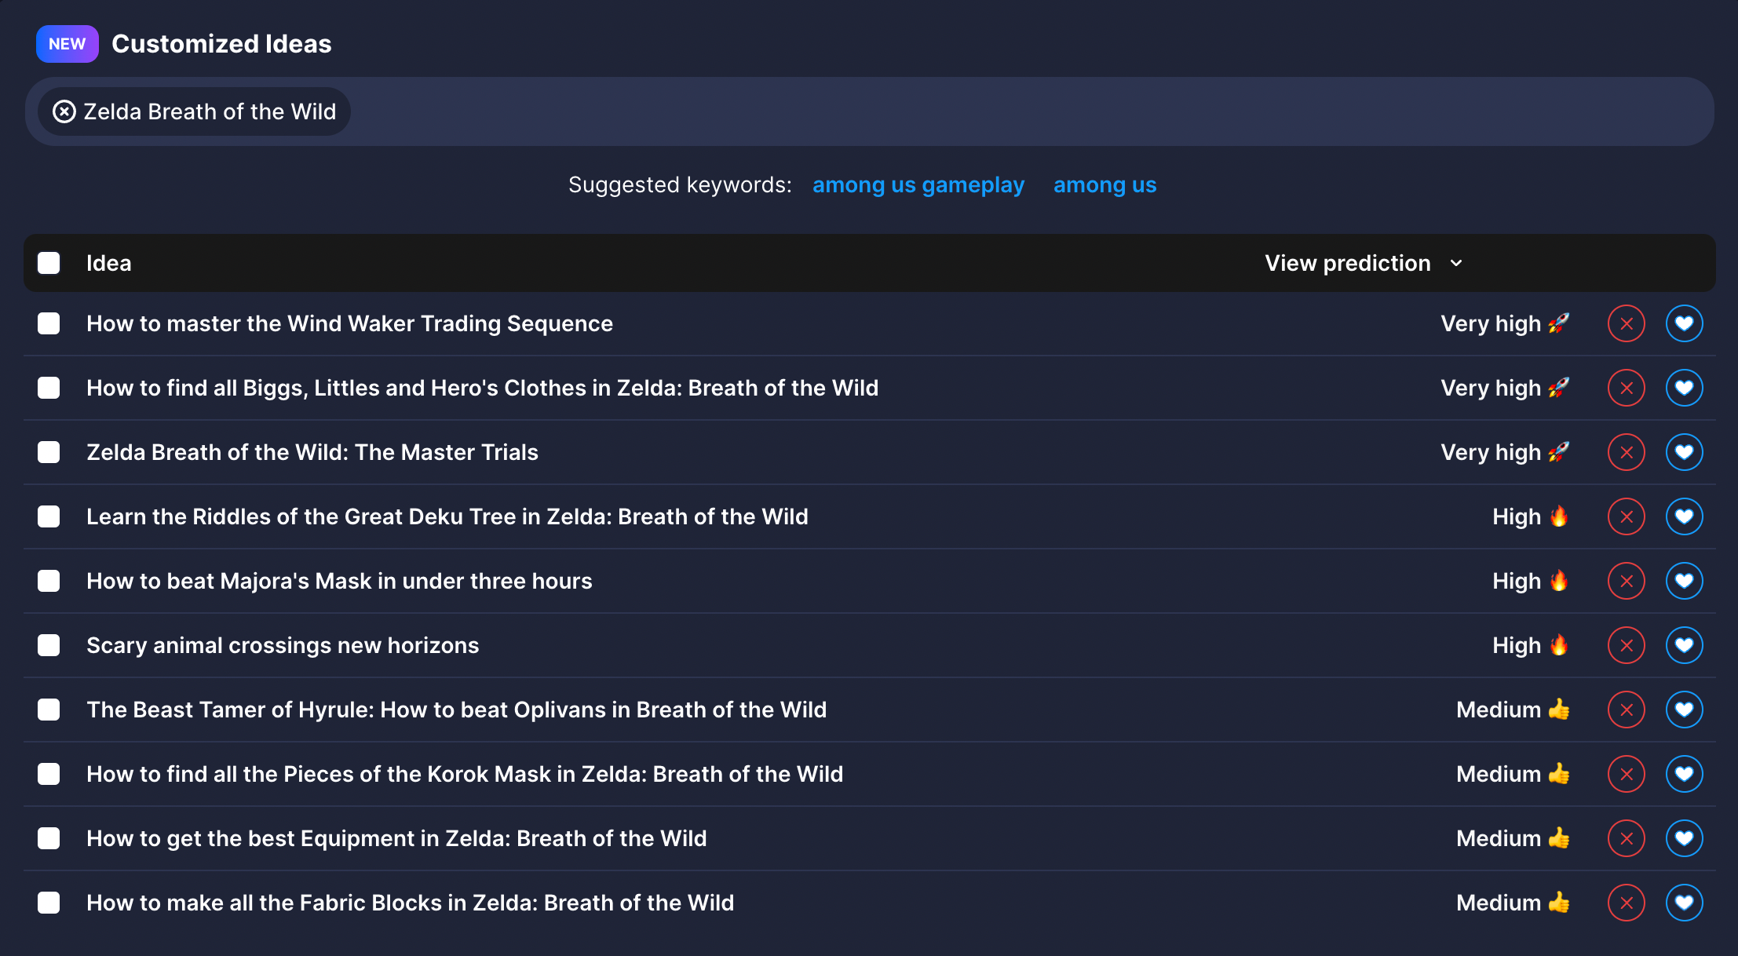Screen dimensions: 1738x956
Task: Open idea How to get the best Equipment
Action: [396, 838]
